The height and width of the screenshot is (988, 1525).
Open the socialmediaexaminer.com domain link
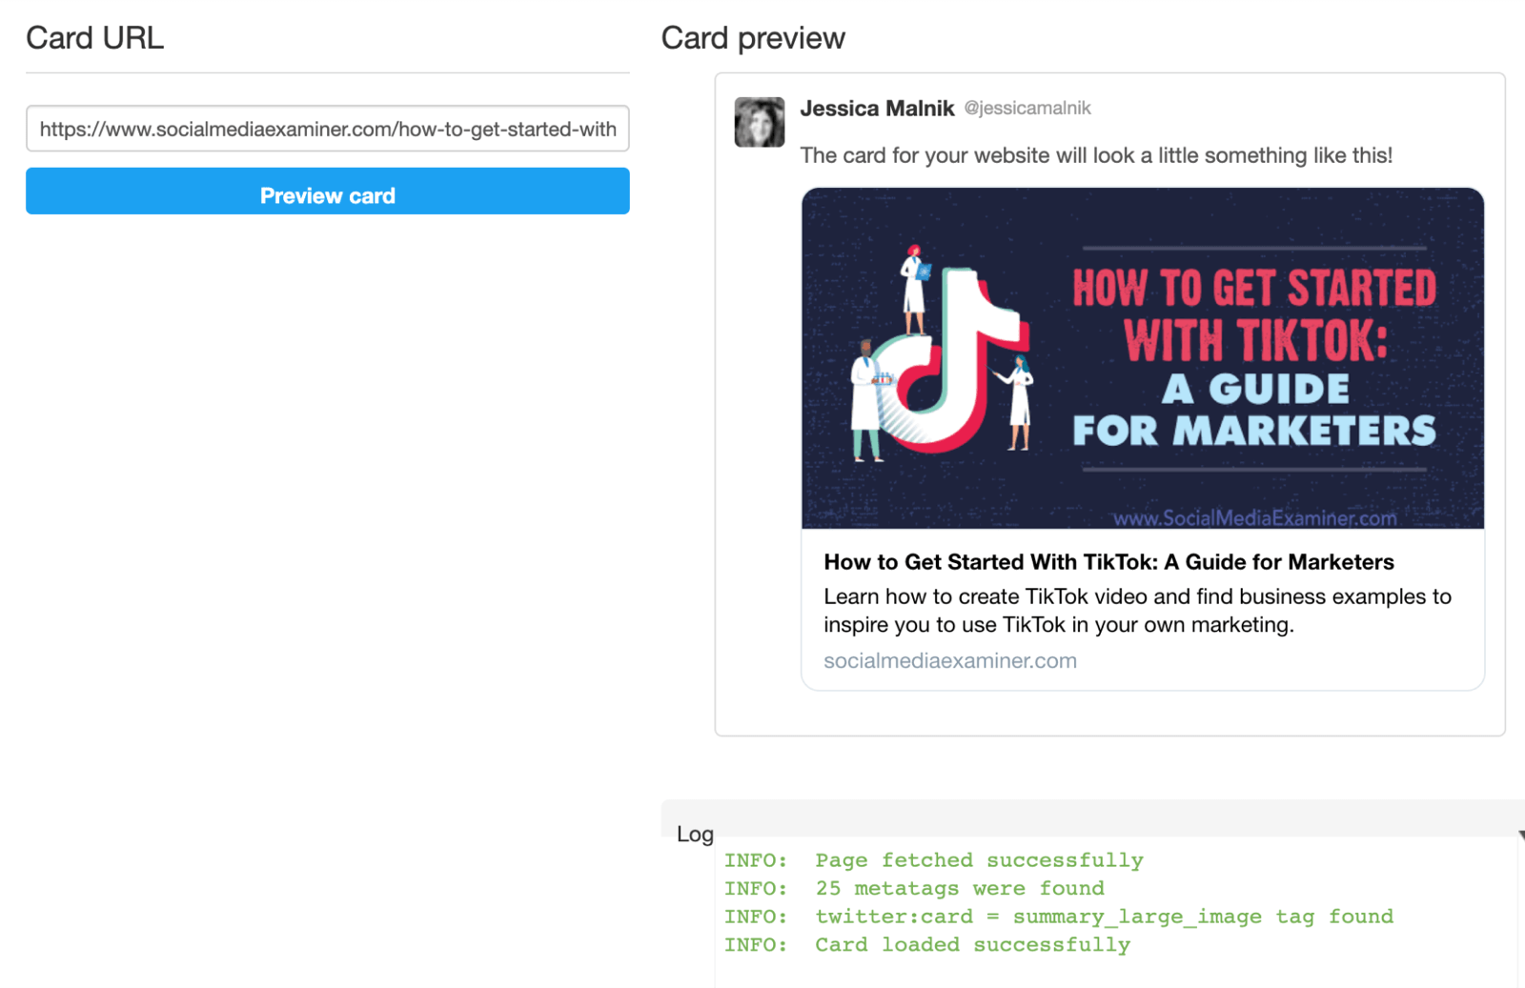point(949,661)
